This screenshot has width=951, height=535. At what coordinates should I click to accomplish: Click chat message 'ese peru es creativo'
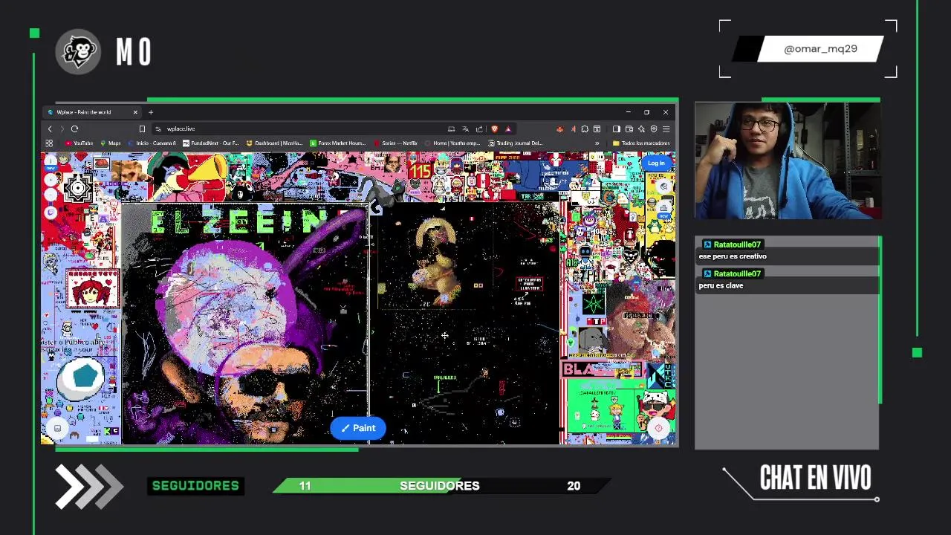tap(733, 256)
